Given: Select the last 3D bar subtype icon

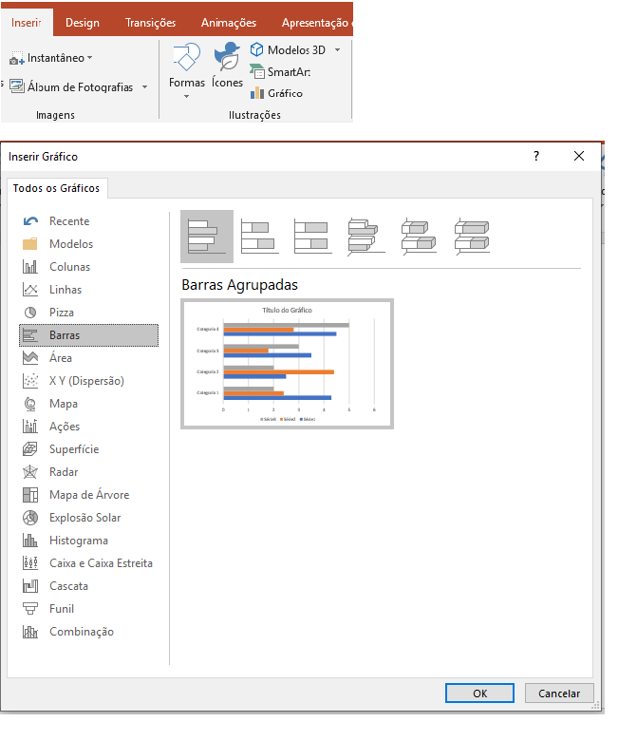Looking at the screenshot, I should pyautogui.click(x=472, y=236).
